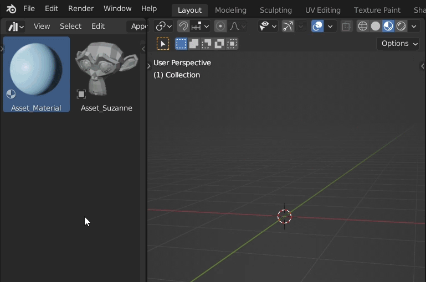Open the gizmo options dropdown arrow
The image size is (426, 282).
(301, 27)
